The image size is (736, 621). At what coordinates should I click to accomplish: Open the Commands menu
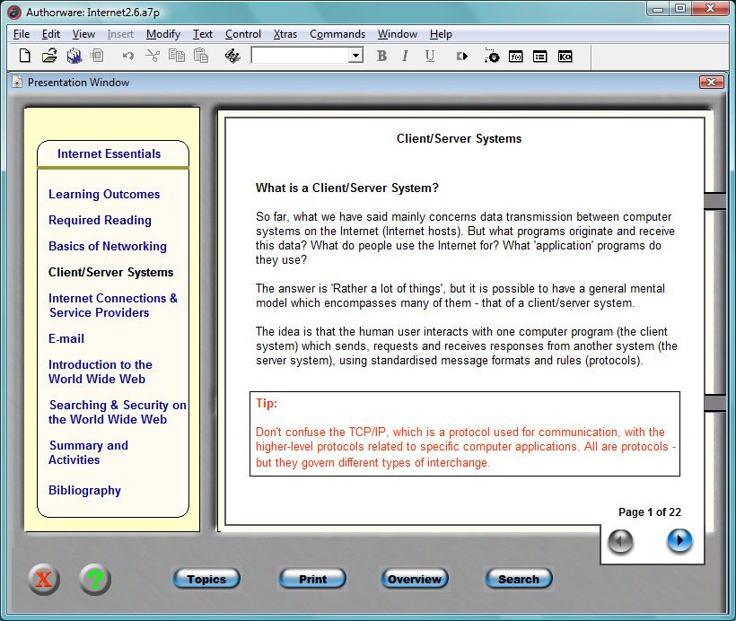tap(337, 34)
